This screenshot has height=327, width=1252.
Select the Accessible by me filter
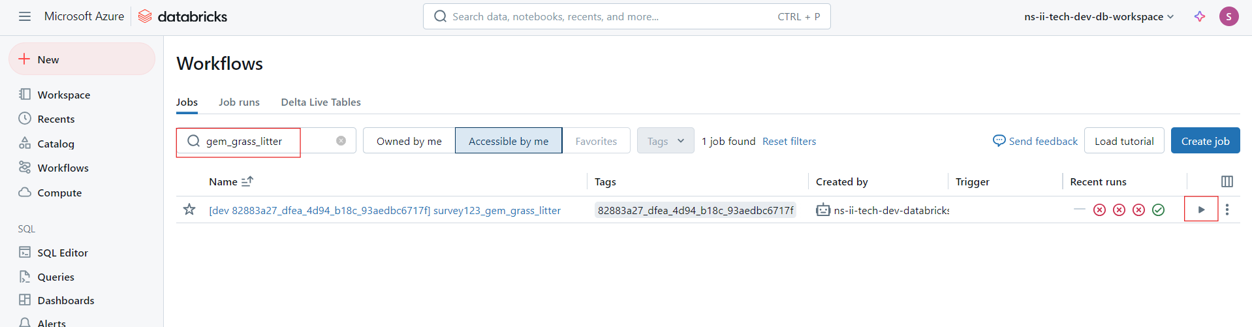point(509,141)
